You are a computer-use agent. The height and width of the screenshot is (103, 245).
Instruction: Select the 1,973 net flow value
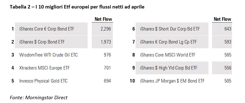[x=106, y=42]
